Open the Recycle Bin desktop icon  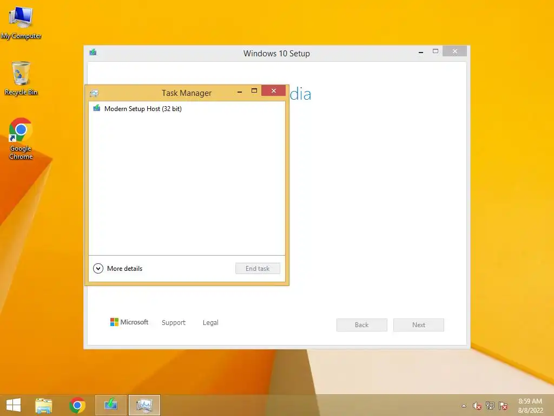tap(21, 79)
